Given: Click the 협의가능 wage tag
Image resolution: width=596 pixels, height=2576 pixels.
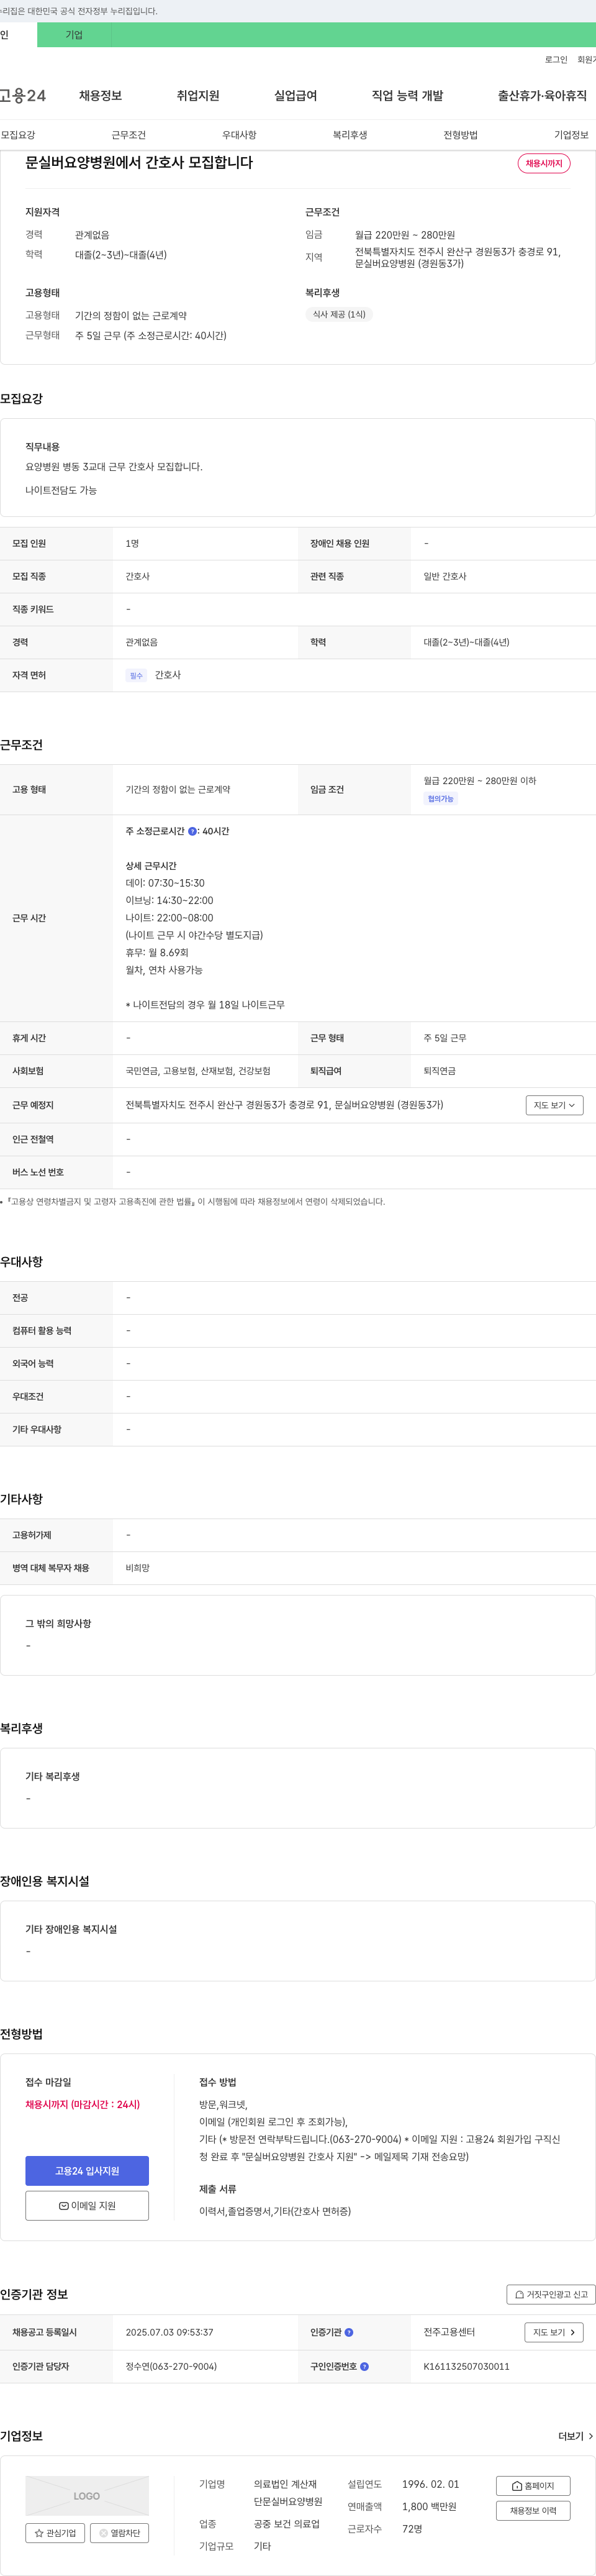Looking at the screenshot, I should 440,799.
